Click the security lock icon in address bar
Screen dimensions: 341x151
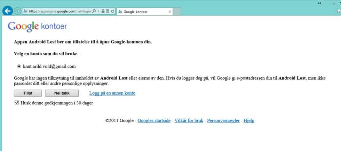pos(103,11)
